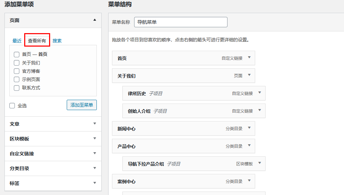This screenshot has height=195, width=344.
Task: Click the 添加至菜单 button
Action: [x=82, y=105]
